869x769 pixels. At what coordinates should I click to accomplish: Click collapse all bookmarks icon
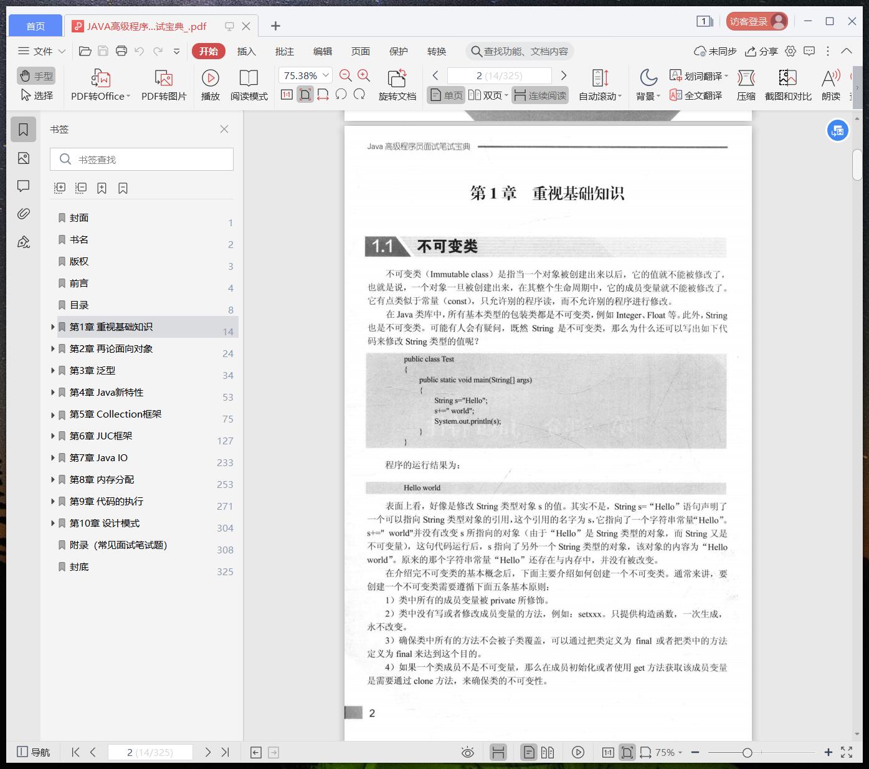(x=81, y=188)
